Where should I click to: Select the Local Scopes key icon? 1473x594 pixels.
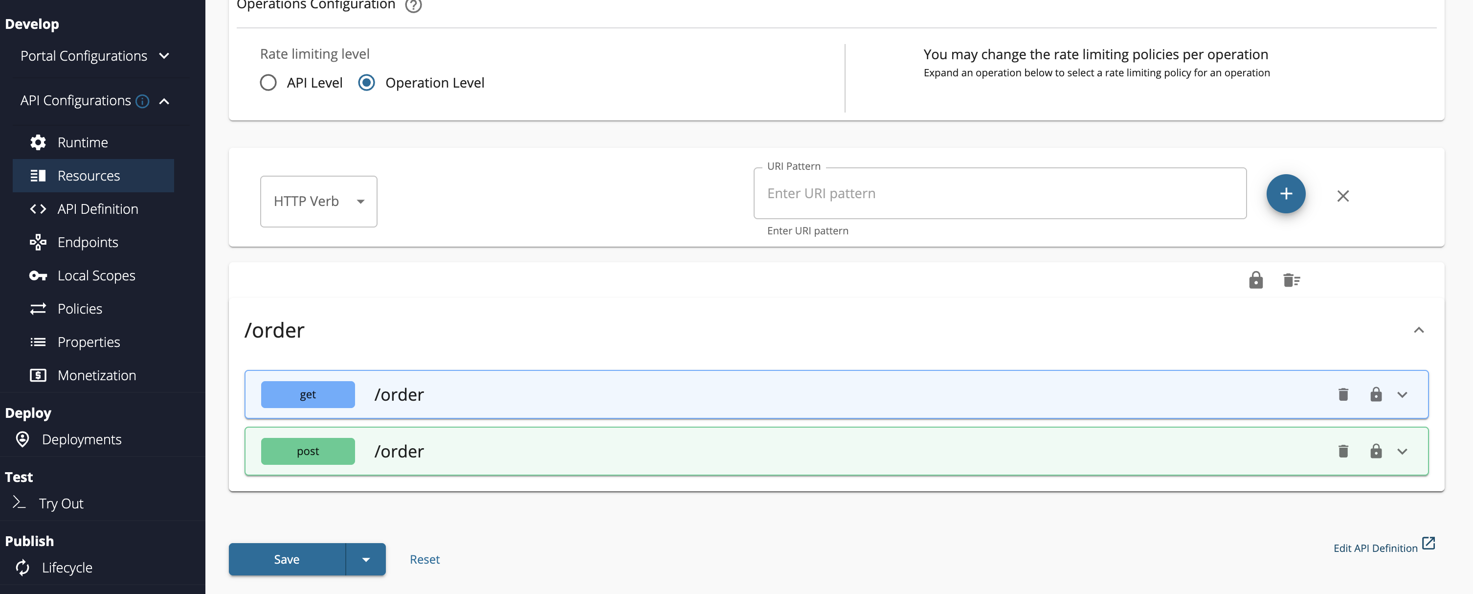click(38, 275)
